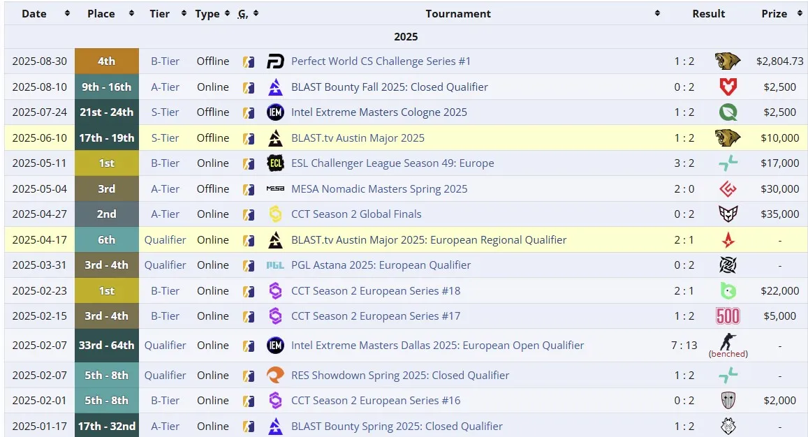Click the RES Showdown orange logo icon
Screen dimensions: 808x437
(275, 375)
